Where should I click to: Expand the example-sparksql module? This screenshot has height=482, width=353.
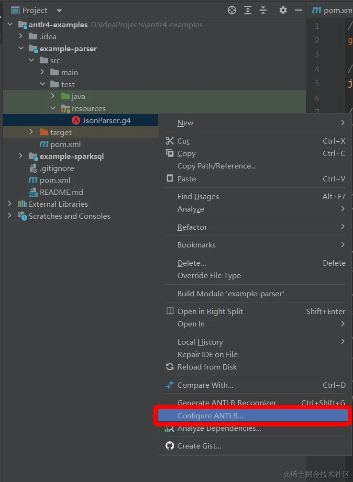click(21, 156)
